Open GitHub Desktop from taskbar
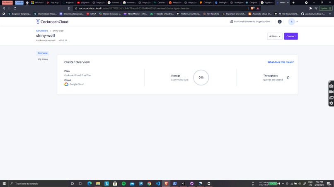334x187 pixels. tap(192, 184)
